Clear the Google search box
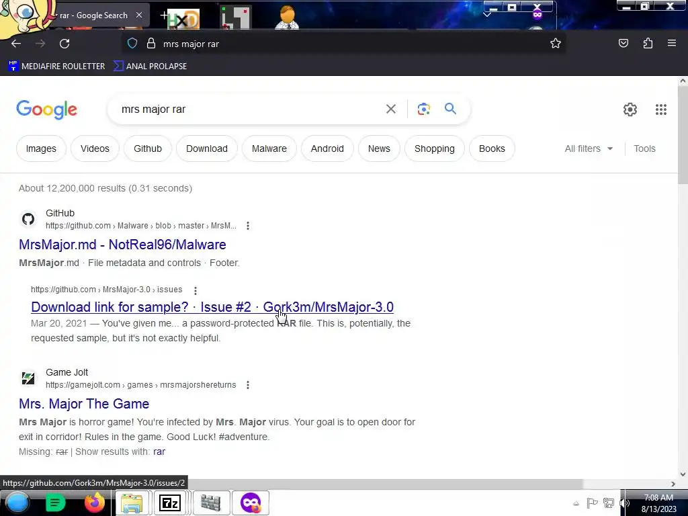The image size is (688, 516). 390,109
